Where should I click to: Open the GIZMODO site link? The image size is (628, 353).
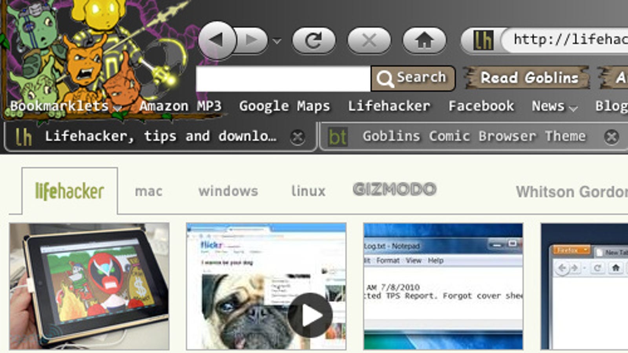click(x=394, y=190)
